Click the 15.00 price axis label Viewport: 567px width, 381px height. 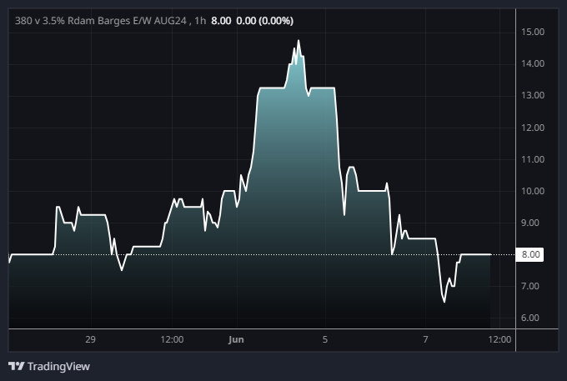pyautogui.click(x=532, y=32)
